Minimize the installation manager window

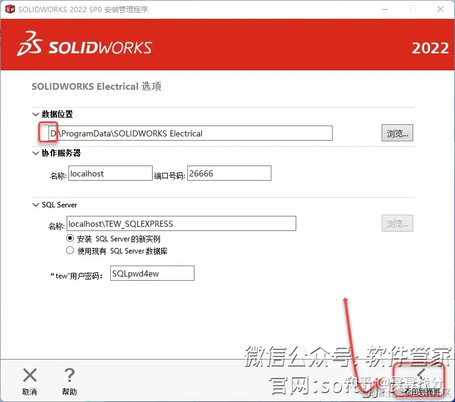pos(385,9)
